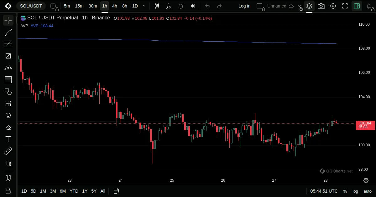Screen dimensions: 376x197
Task: Select the 8h timeframe
Action: (125, 6)
